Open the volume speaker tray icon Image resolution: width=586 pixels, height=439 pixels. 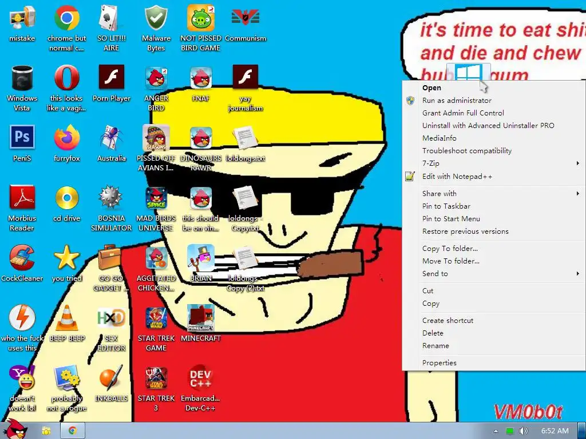click(x=523, y=431)
